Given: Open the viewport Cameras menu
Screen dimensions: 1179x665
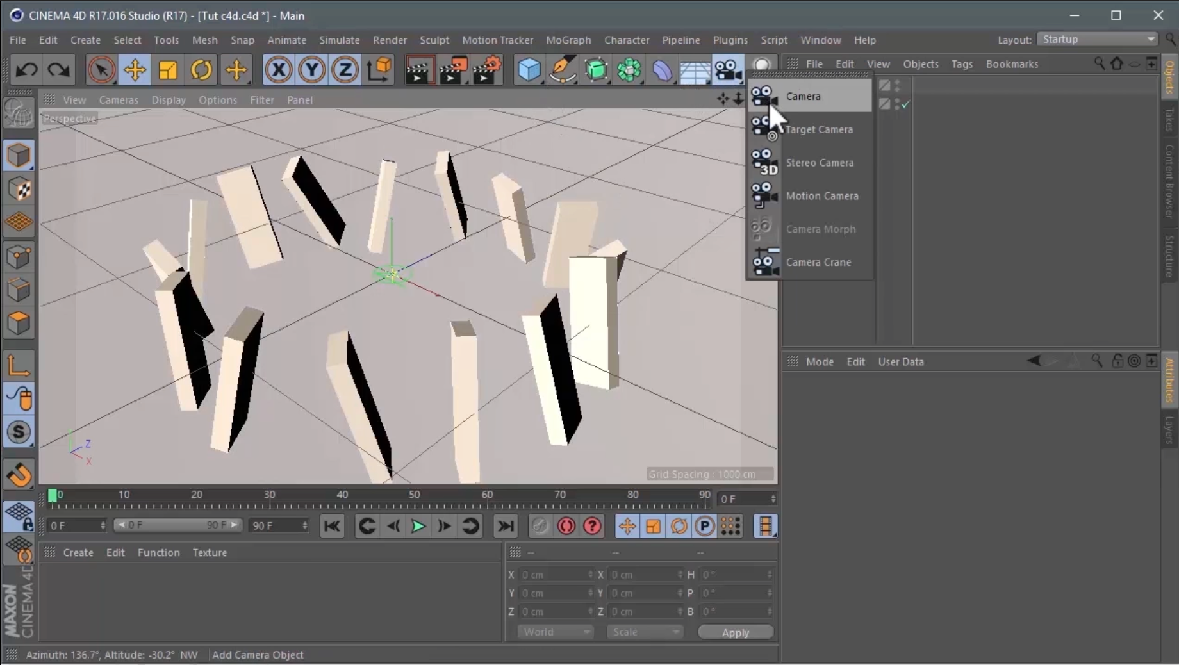Looking at the screenshot, I should (119, 100).
